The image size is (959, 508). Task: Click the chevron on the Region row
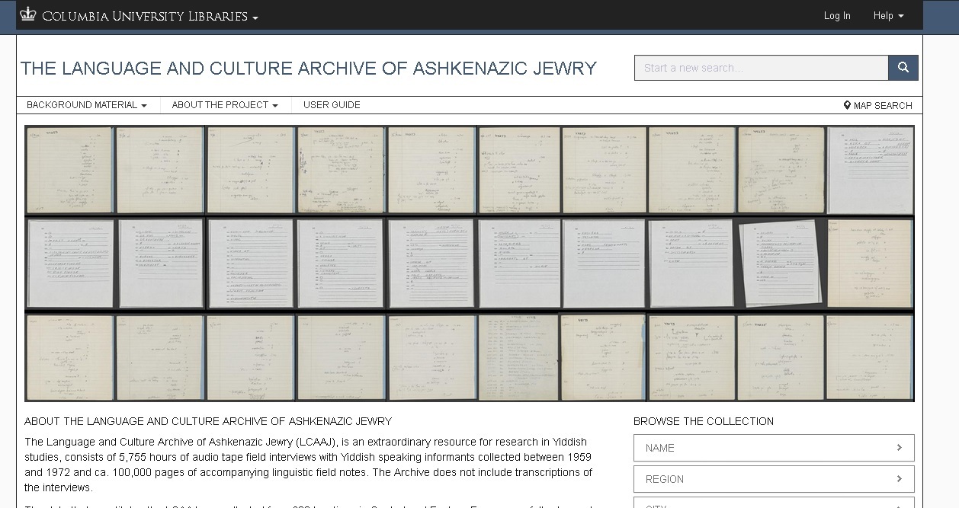[900, 479]
